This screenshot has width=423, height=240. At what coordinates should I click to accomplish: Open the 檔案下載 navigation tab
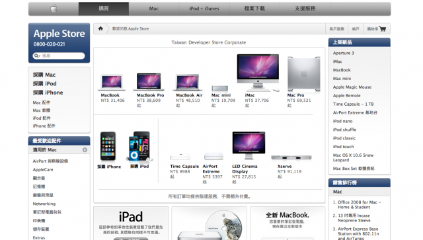click(x=254, y=9)
